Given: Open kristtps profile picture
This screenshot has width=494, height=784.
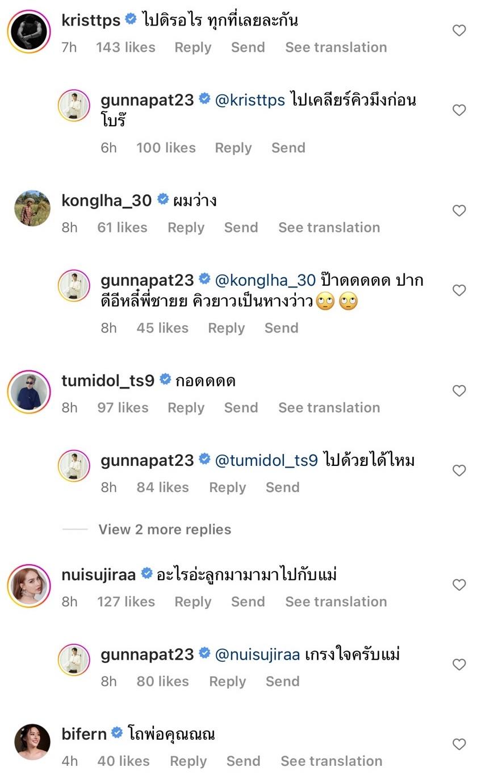Looking at the screenshot, I should [29, 32].
